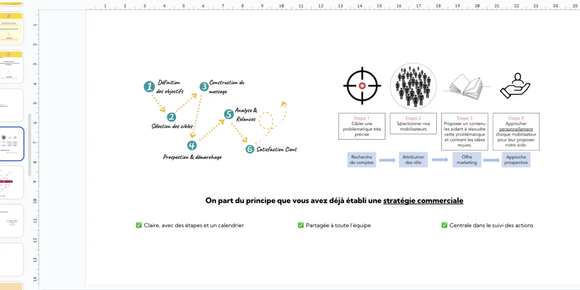Select the Etape 1 text box
Viewport: 580px width, 290px height.
point(362,126)
